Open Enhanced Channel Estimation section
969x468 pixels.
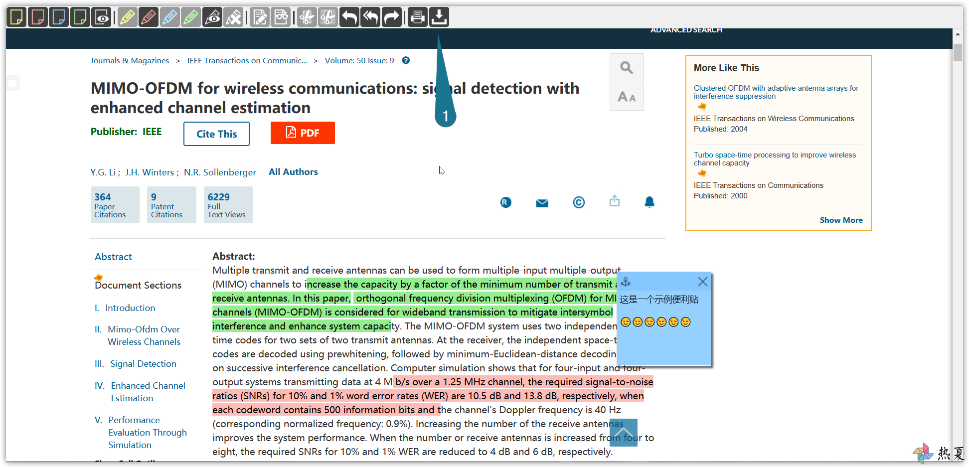pos(148,392)
